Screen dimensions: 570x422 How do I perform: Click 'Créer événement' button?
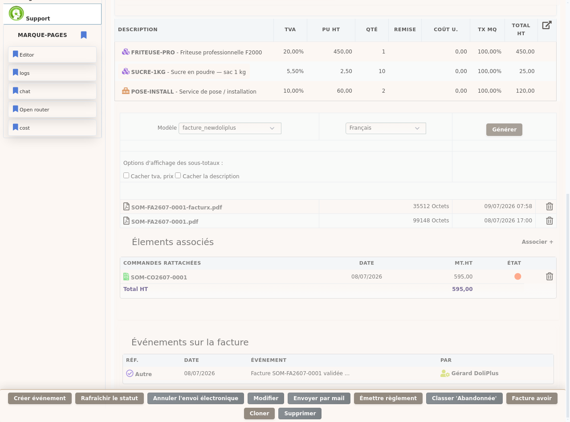tap(40, 398)
